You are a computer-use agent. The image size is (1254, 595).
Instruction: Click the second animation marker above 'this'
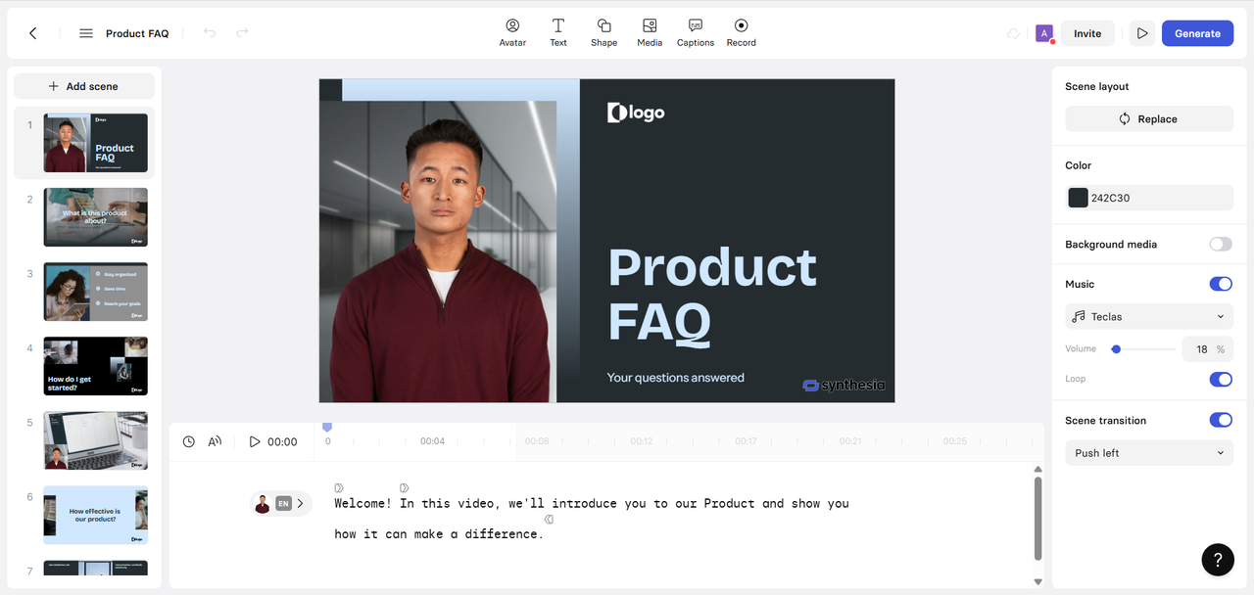pyautogui.click(x=405, y=487)
